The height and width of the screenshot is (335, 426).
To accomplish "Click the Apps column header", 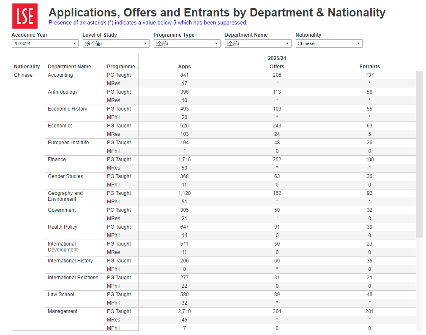I will coord(184,67).
